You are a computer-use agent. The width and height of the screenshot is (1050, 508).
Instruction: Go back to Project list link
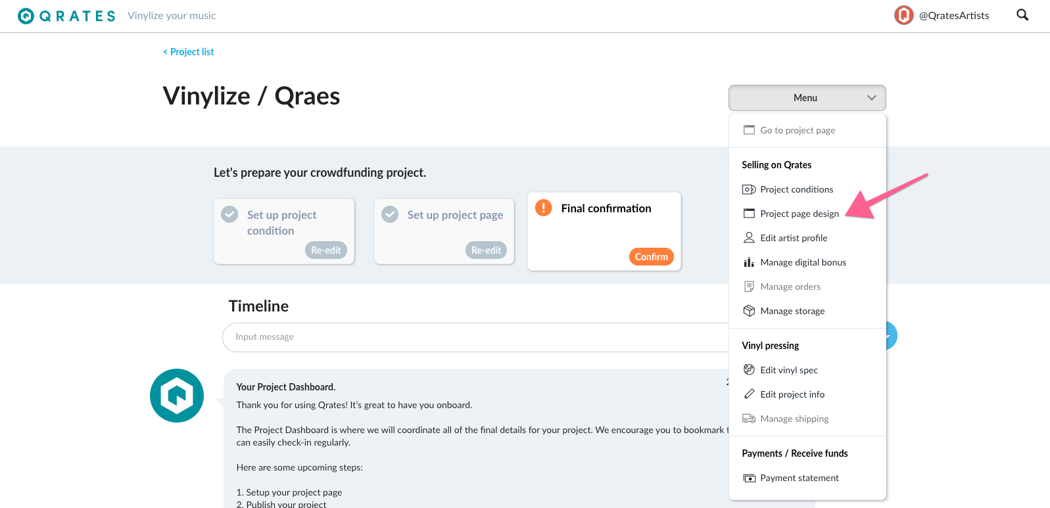point(189,52)
